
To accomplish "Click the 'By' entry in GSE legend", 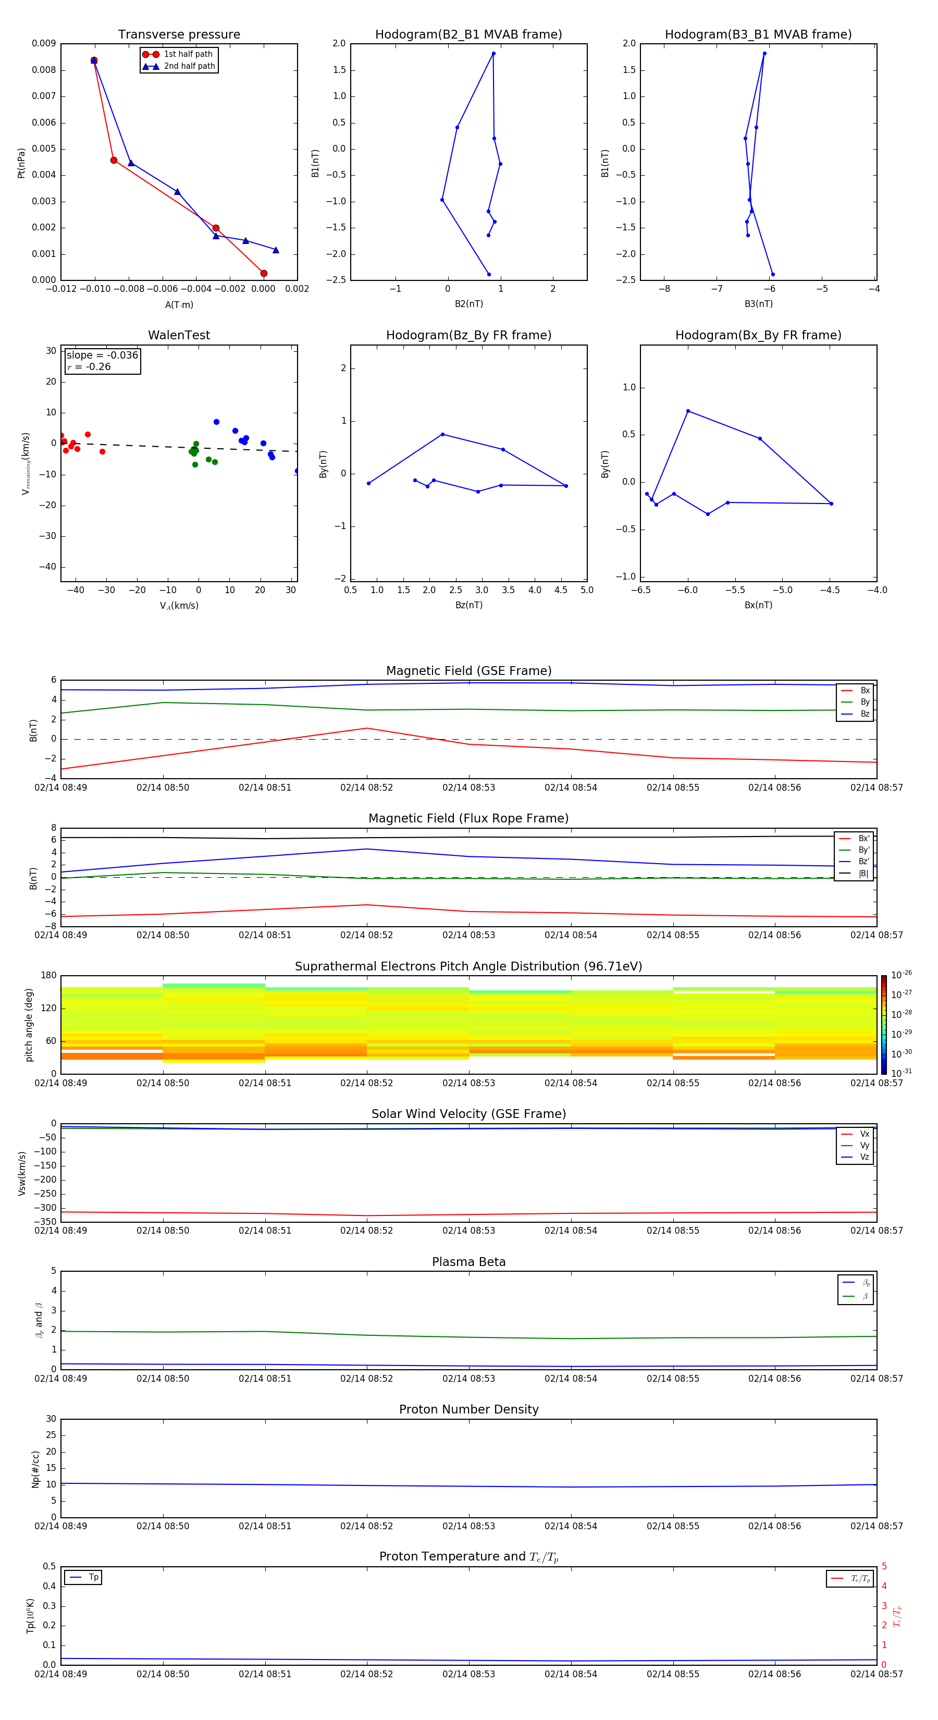I will [x=855, y=703].
